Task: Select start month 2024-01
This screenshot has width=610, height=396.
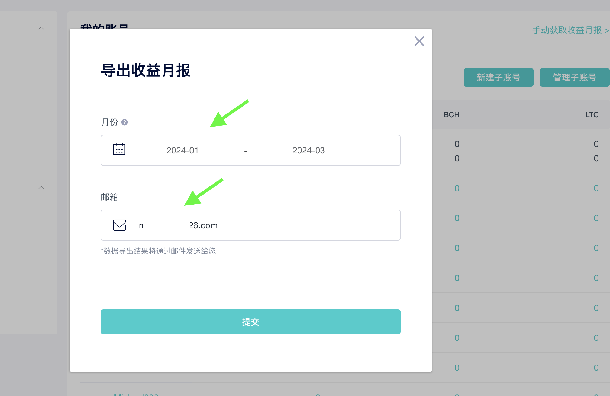Action: tap(182, 151)
